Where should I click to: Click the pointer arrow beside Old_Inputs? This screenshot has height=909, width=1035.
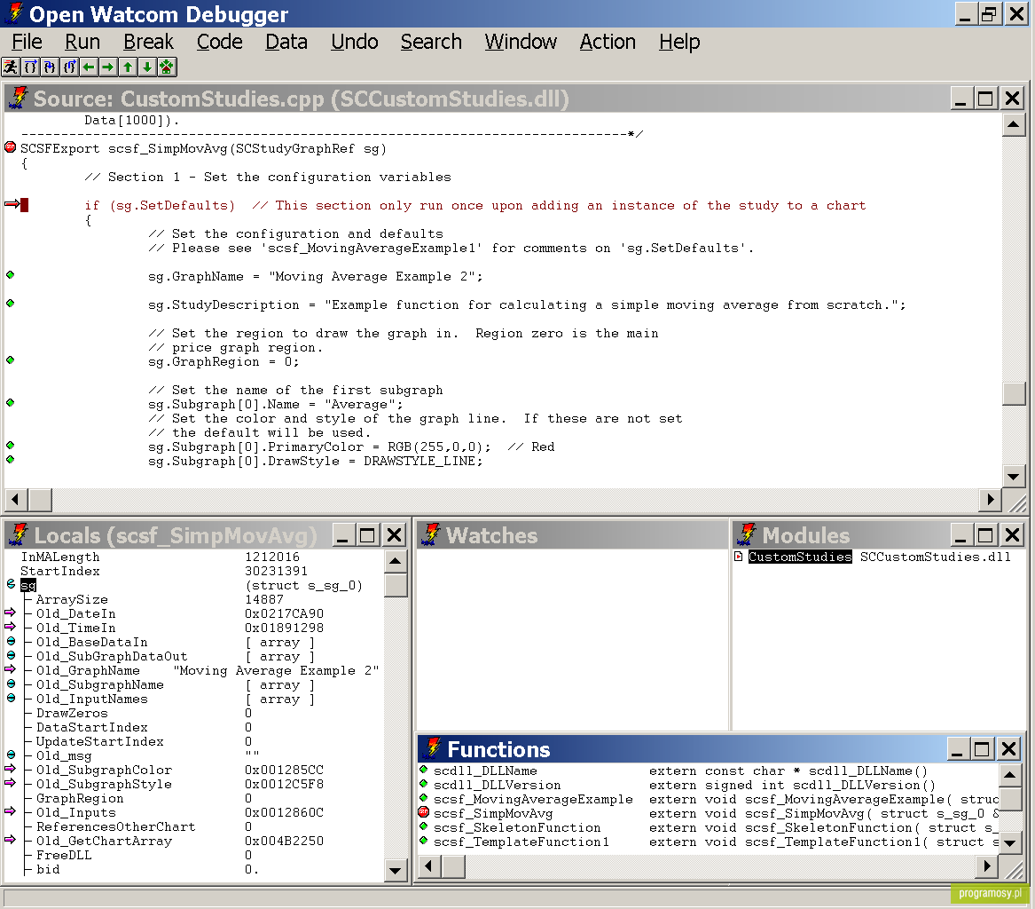[x=10, y=811]
